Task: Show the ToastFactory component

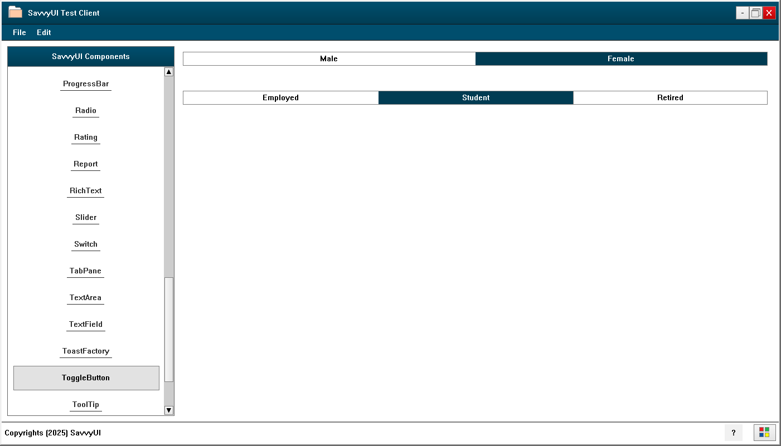Action: click(x=85, y=351)
